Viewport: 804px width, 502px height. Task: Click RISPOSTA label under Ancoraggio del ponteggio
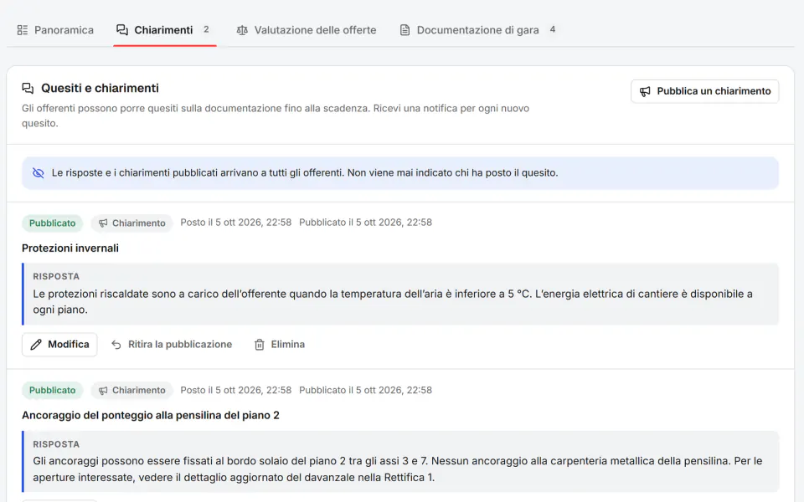(56, 444)
